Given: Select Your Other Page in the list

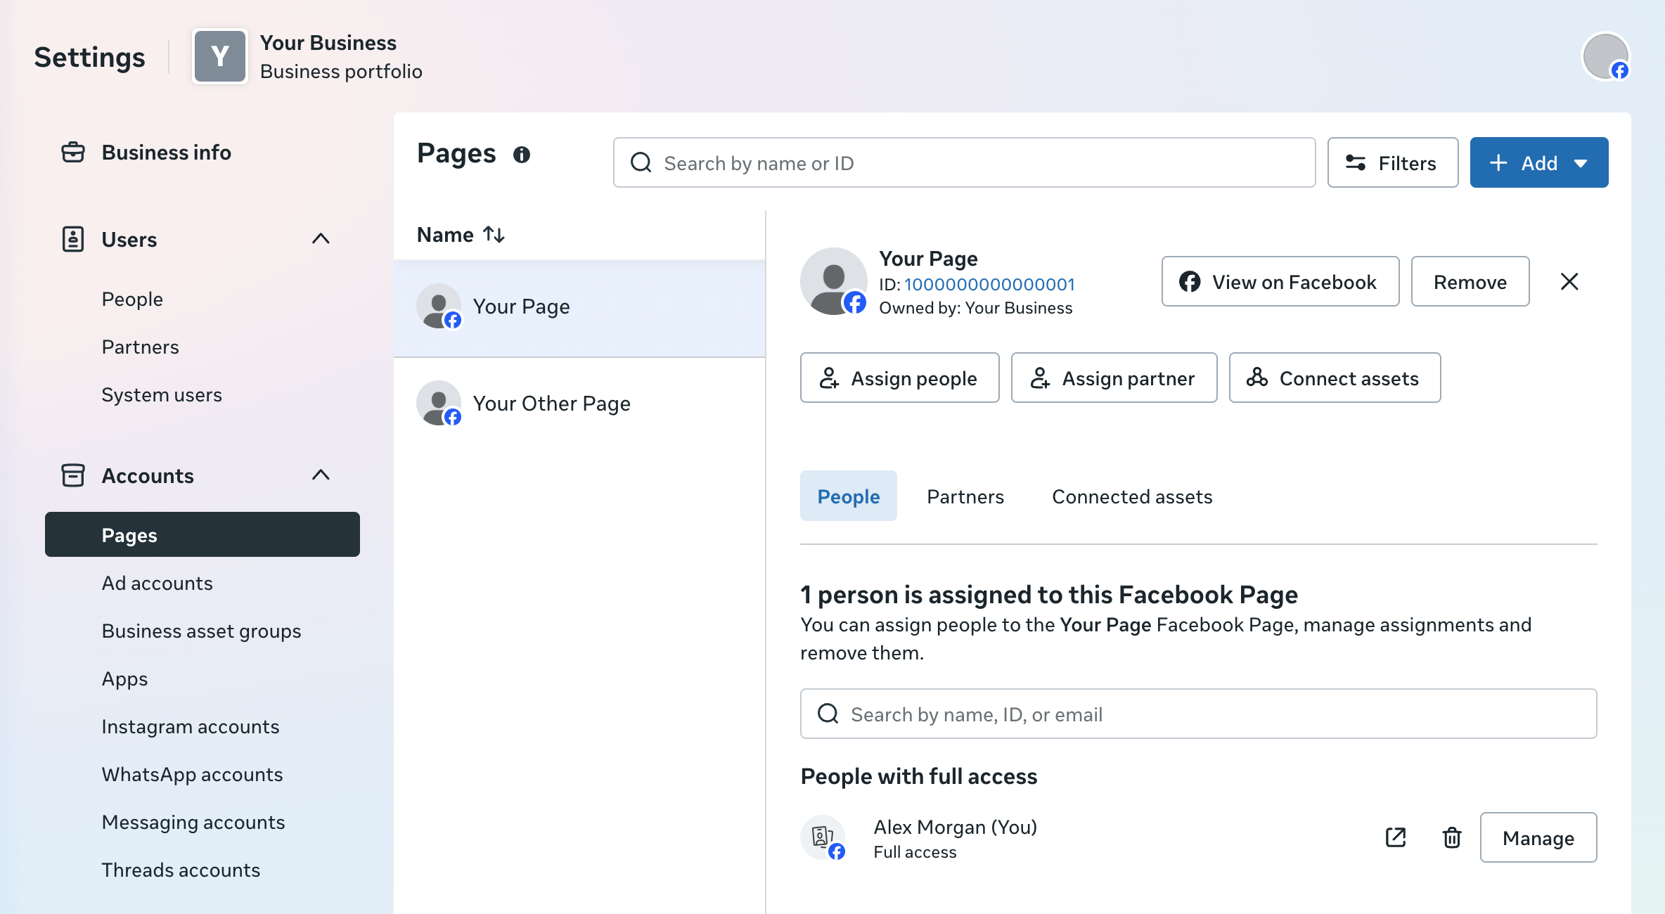Looking at the screenshot, I should click(579, 404).
